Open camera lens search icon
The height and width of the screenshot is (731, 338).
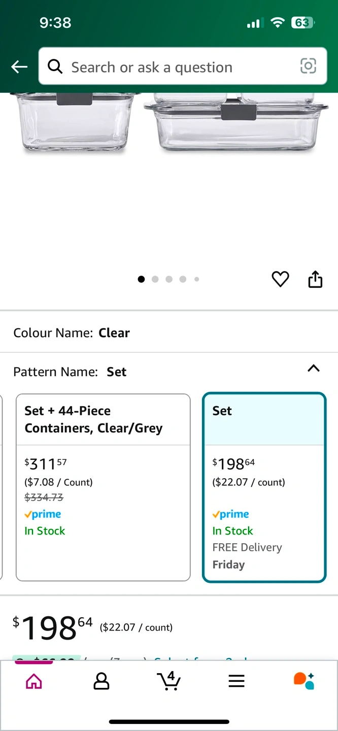(308, 66)
